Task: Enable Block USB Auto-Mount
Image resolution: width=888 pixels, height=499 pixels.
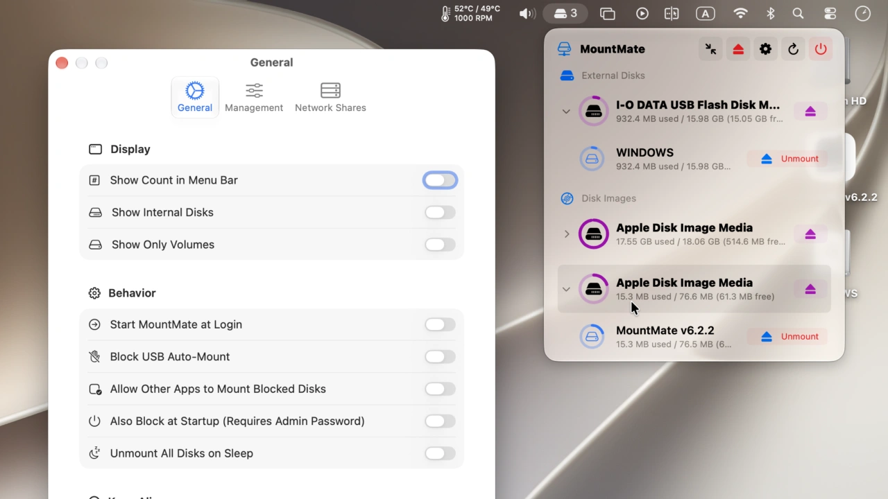Action: click(440, 357)
